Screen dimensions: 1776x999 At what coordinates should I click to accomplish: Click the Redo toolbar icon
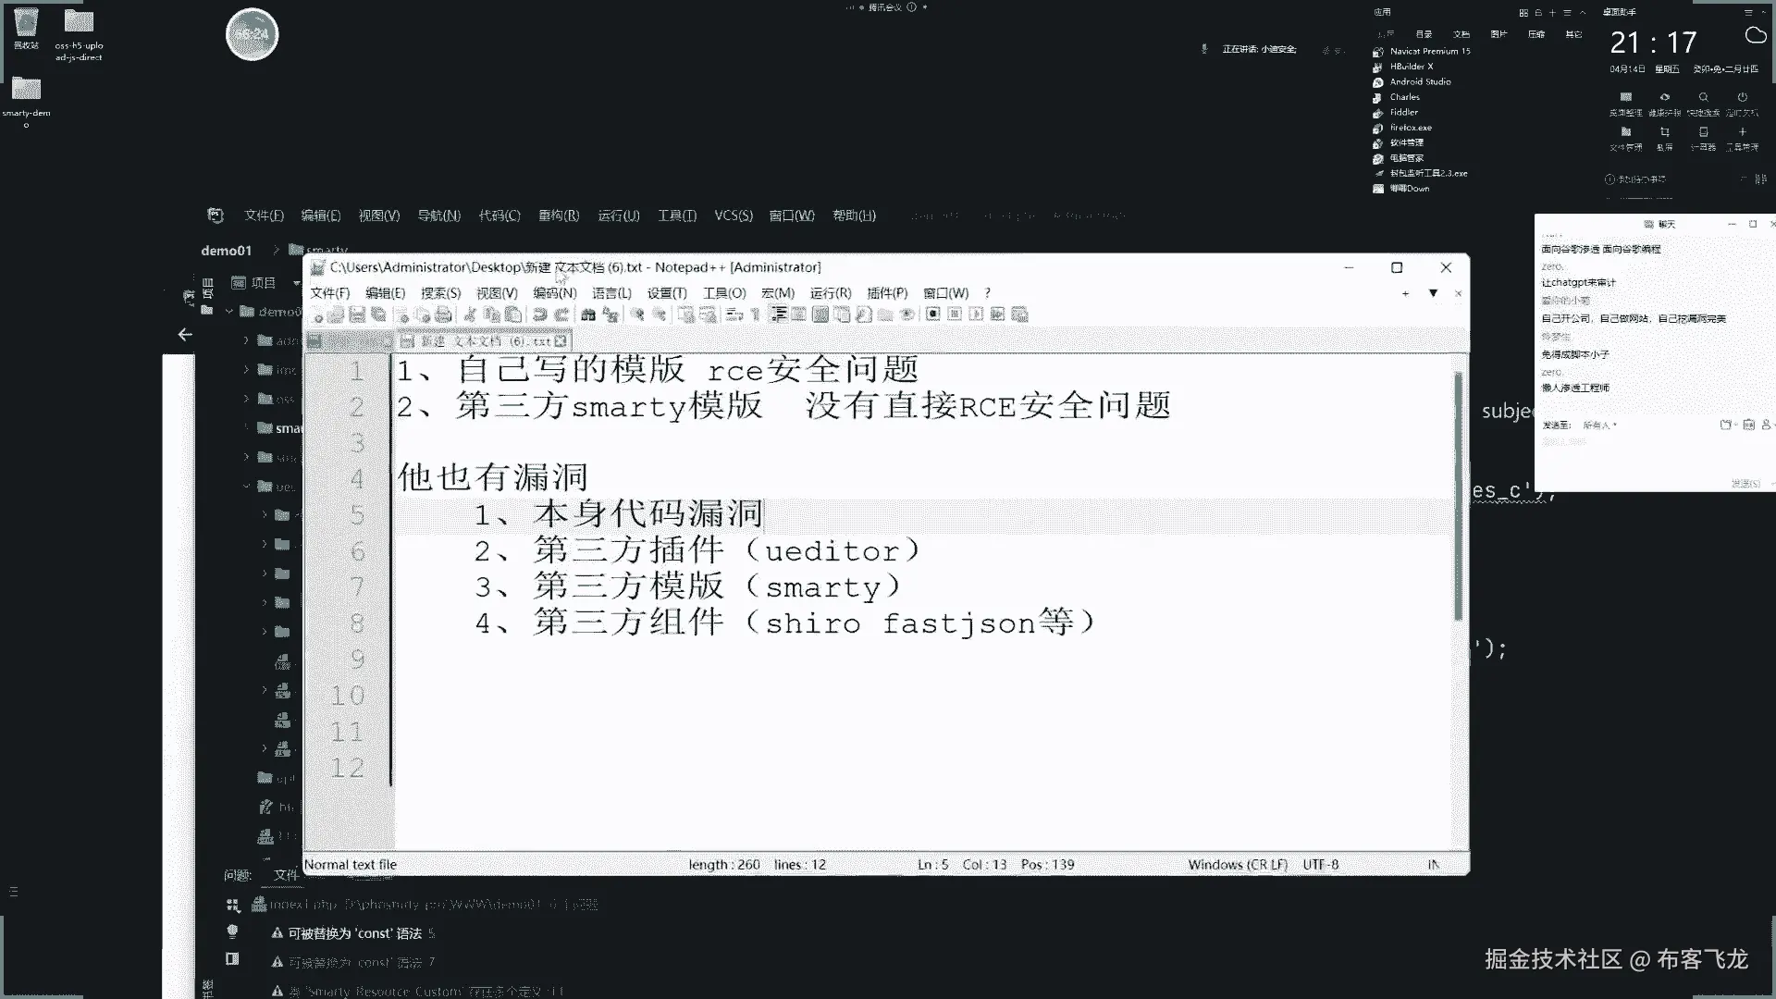561,314
